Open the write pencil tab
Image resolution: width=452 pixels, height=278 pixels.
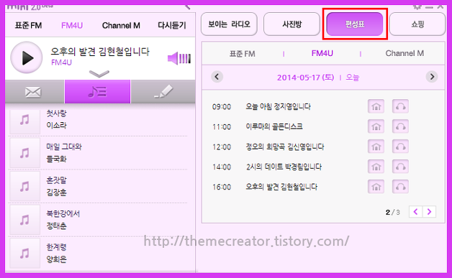click(163, 92)
